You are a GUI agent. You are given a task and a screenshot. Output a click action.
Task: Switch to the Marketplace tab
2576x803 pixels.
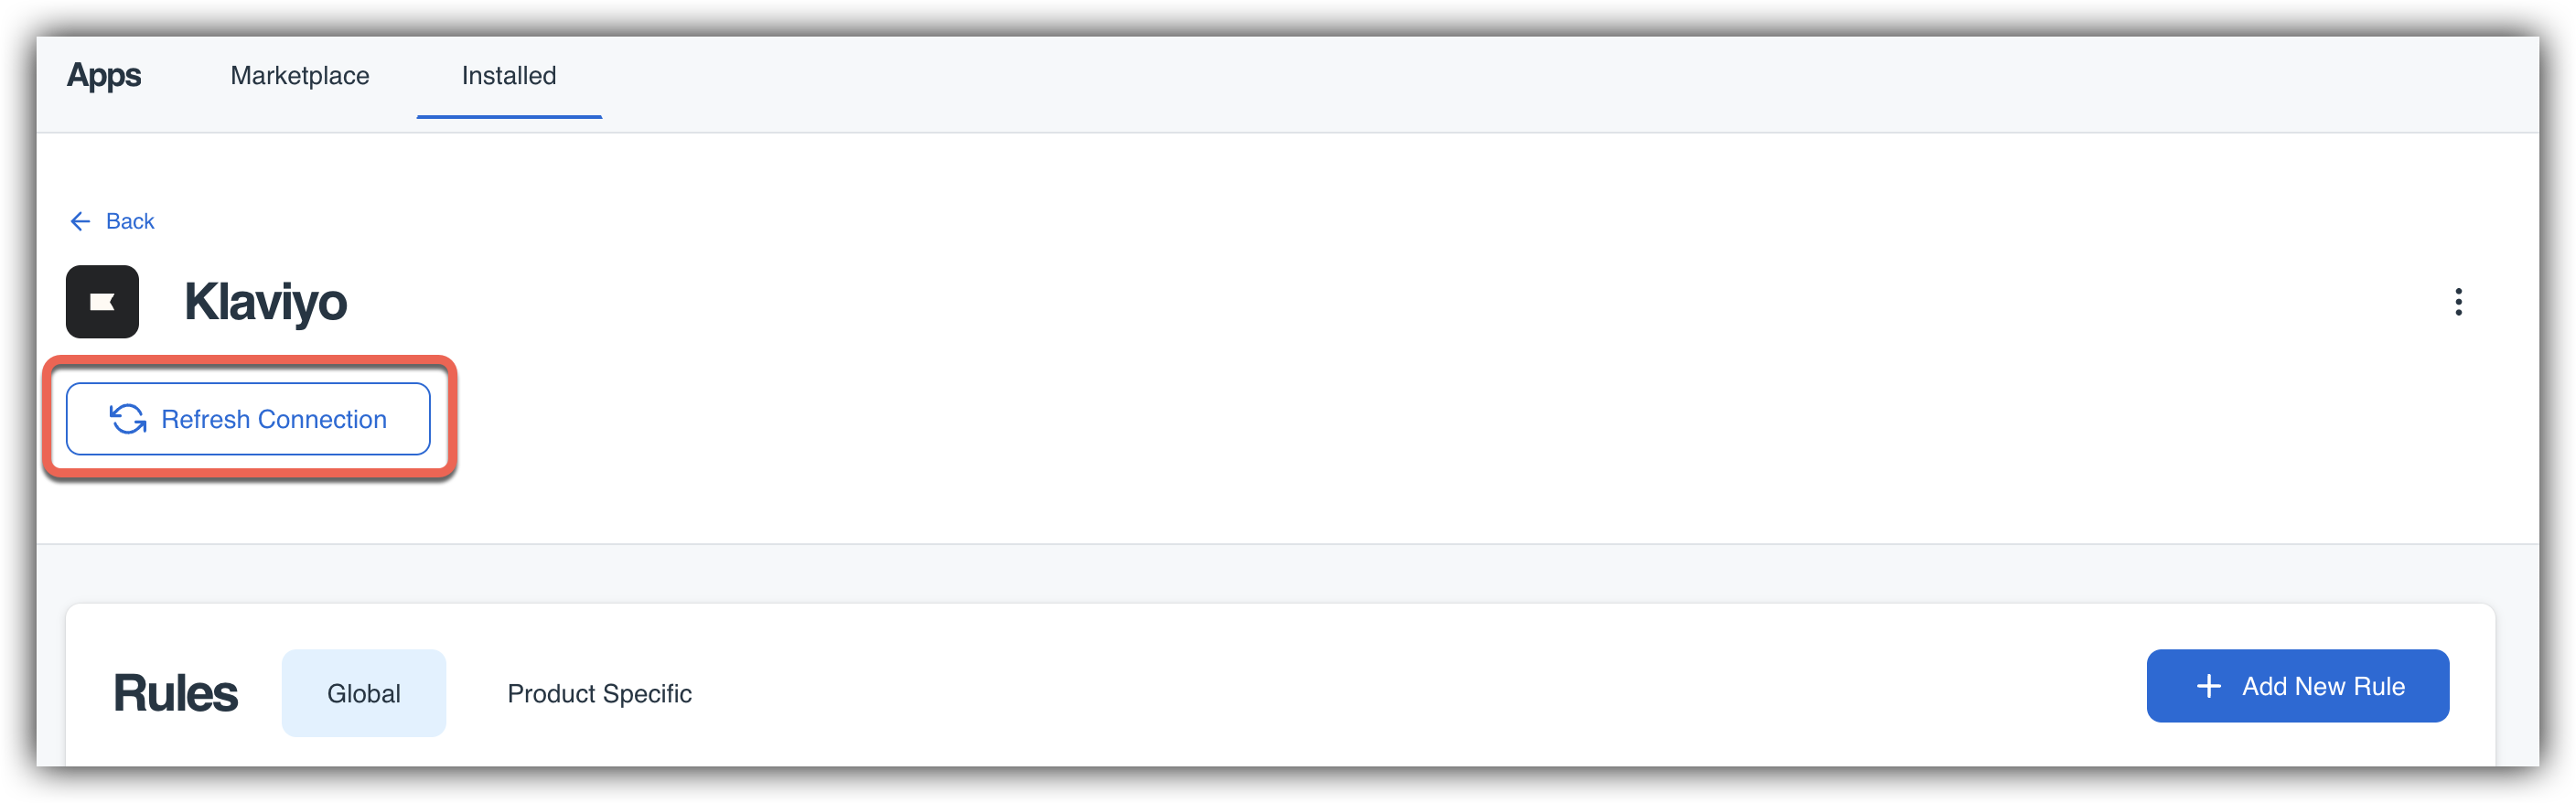300,76
